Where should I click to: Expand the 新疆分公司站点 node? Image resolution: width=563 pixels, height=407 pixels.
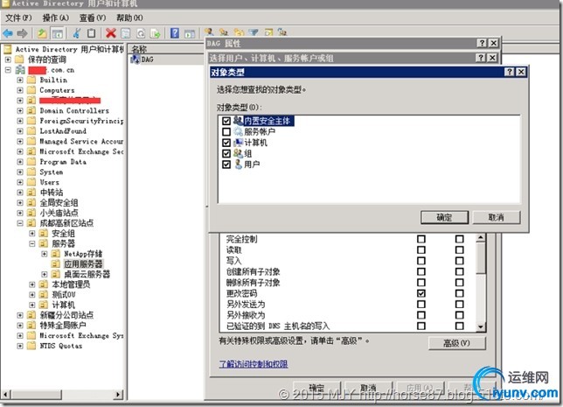click(20, 315)
